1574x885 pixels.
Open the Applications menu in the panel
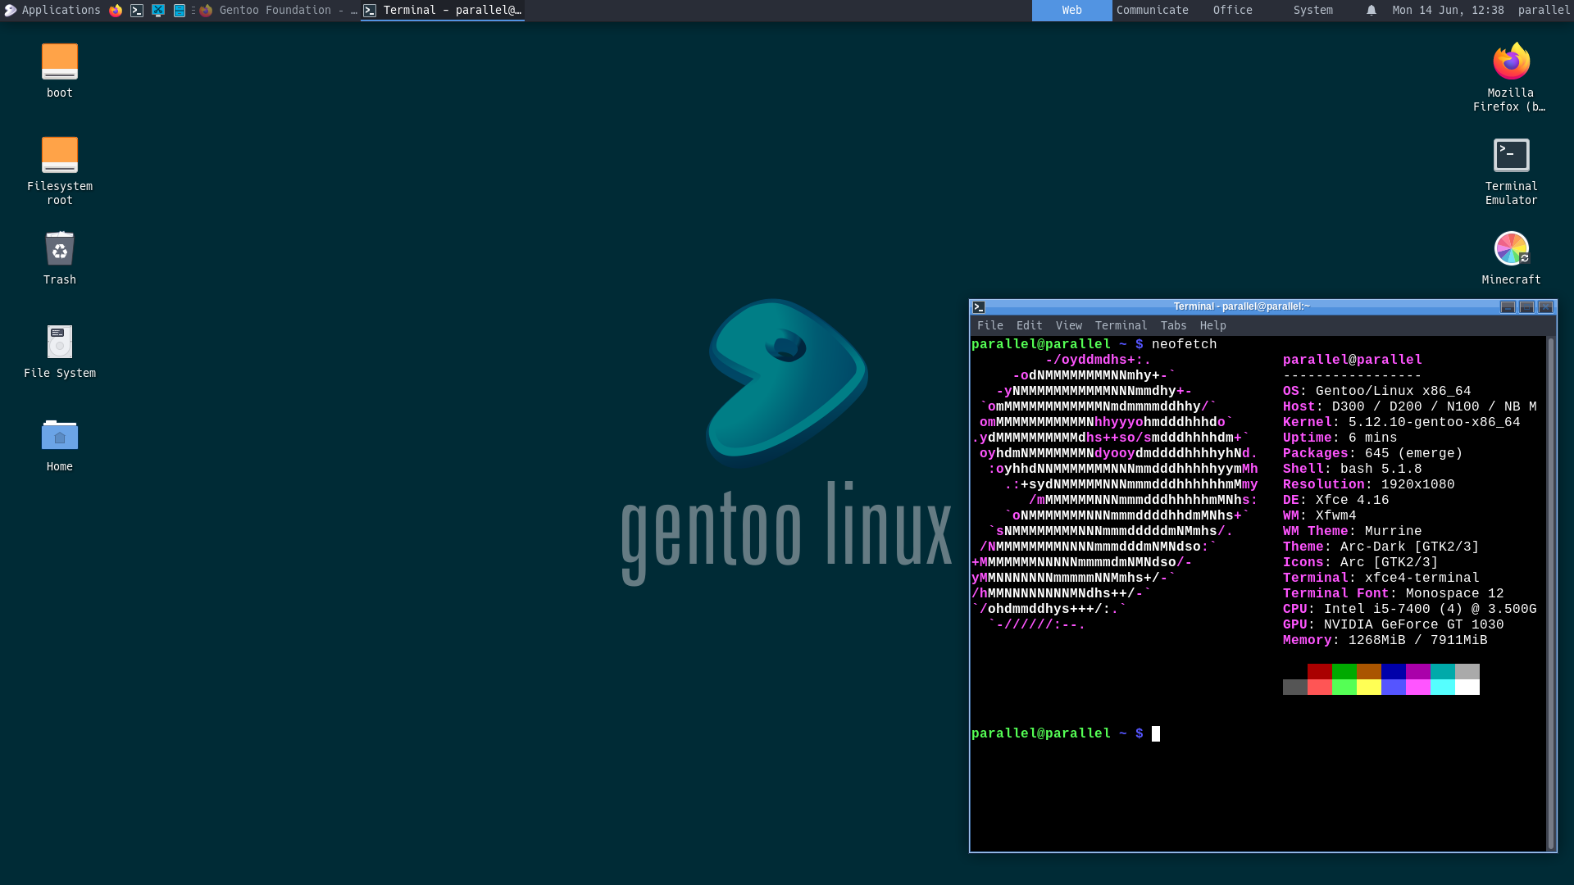[52, 11]
